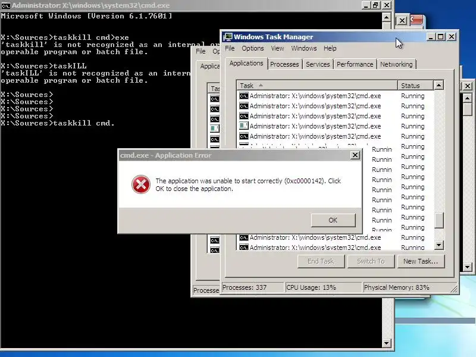Viewport: 476px width, 357px height.
Task: Sort by the Status column header
Action: click(415, 86)
